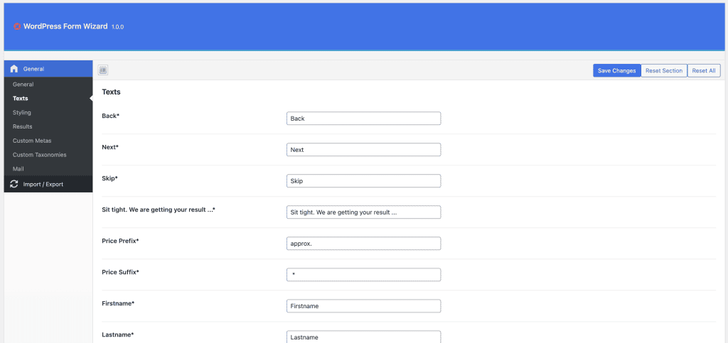Click the refresh icon beside Import / Export
728x343 pixels.
coord(14,184)
